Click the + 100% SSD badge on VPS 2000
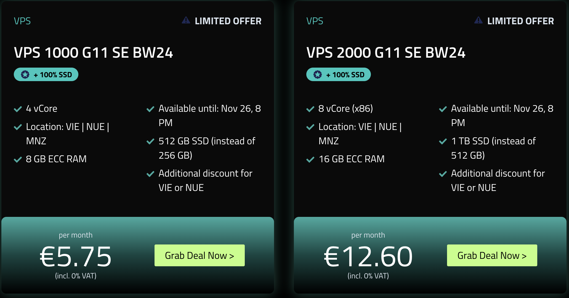 (x=339, y=74)
